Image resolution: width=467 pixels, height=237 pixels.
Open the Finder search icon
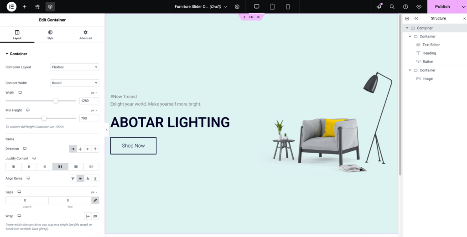(392, 6)
